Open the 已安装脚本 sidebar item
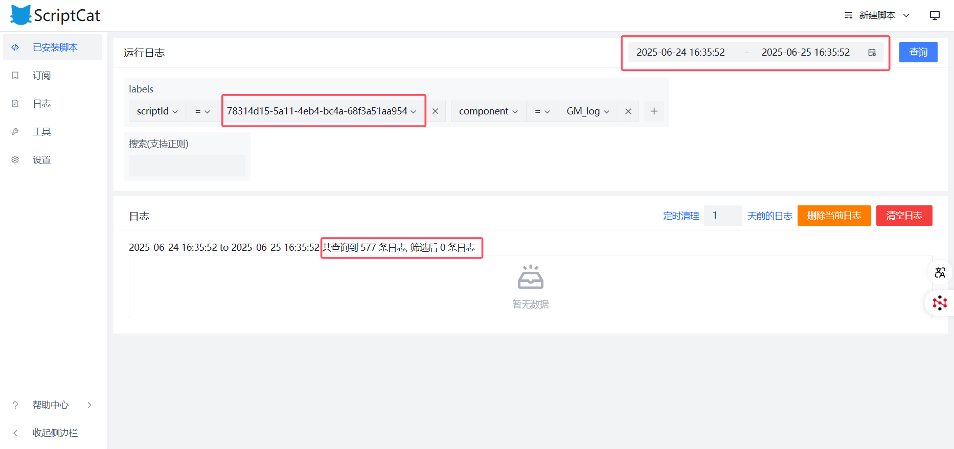The image size is (954, 449). tap(55, 48)
